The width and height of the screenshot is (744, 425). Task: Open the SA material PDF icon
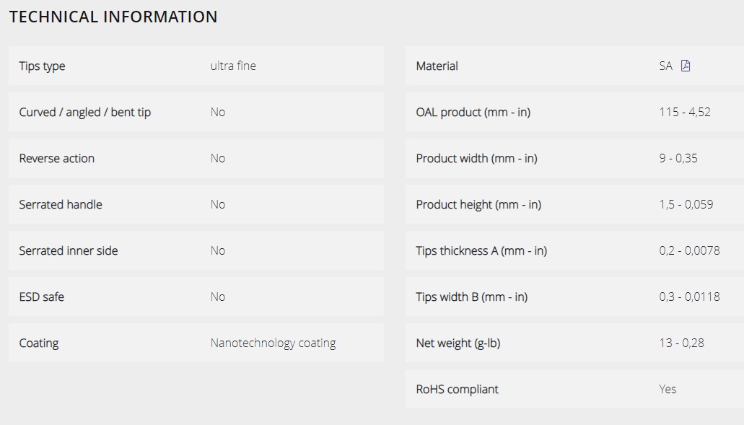pyautogui.click(x=685, y=66)
